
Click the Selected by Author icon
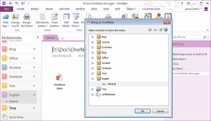[x=43, y=17]
